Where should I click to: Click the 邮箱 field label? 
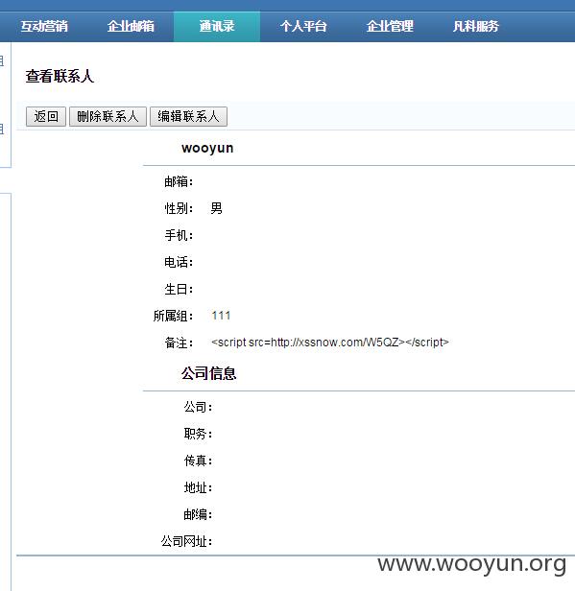[x=179, y=181]
